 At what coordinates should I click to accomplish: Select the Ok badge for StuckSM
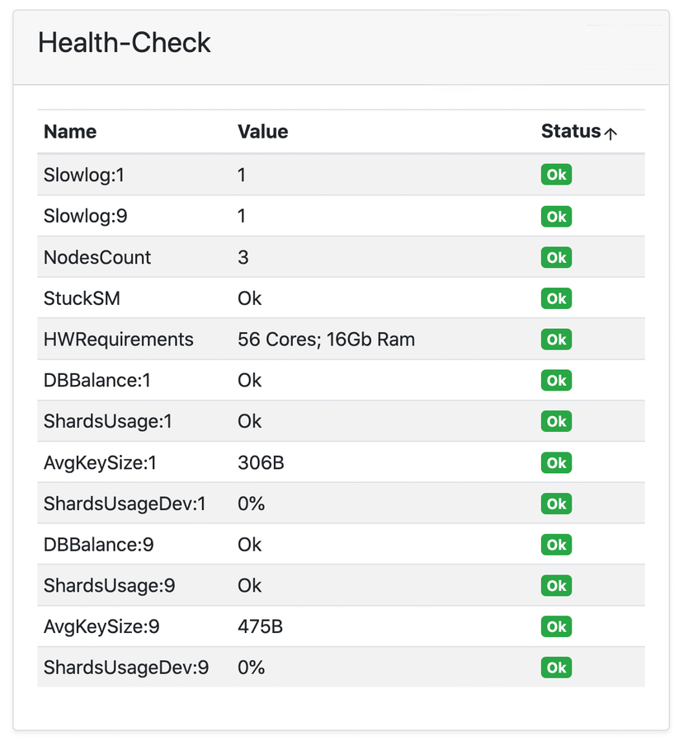(x=556, y=298)
